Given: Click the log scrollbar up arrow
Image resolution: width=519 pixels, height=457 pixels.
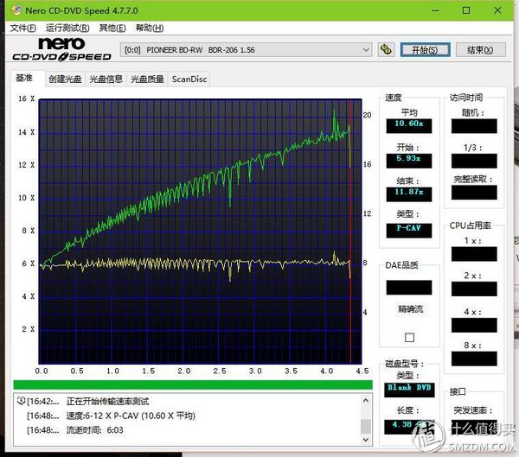Looking at the screenshot, I should click(x=366, y=401).
